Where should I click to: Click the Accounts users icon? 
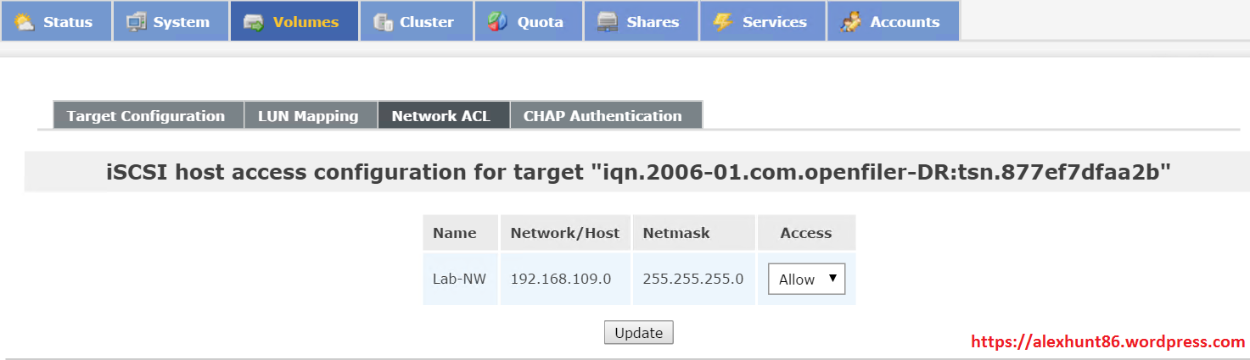(x=851, y=22)
